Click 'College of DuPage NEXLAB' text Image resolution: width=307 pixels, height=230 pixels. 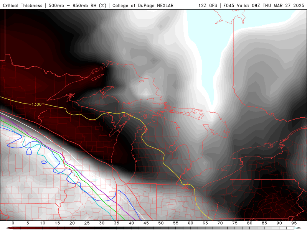(143, 5)
